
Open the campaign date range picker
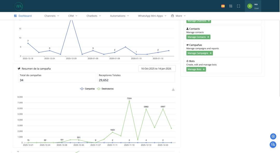pos(157,68)
